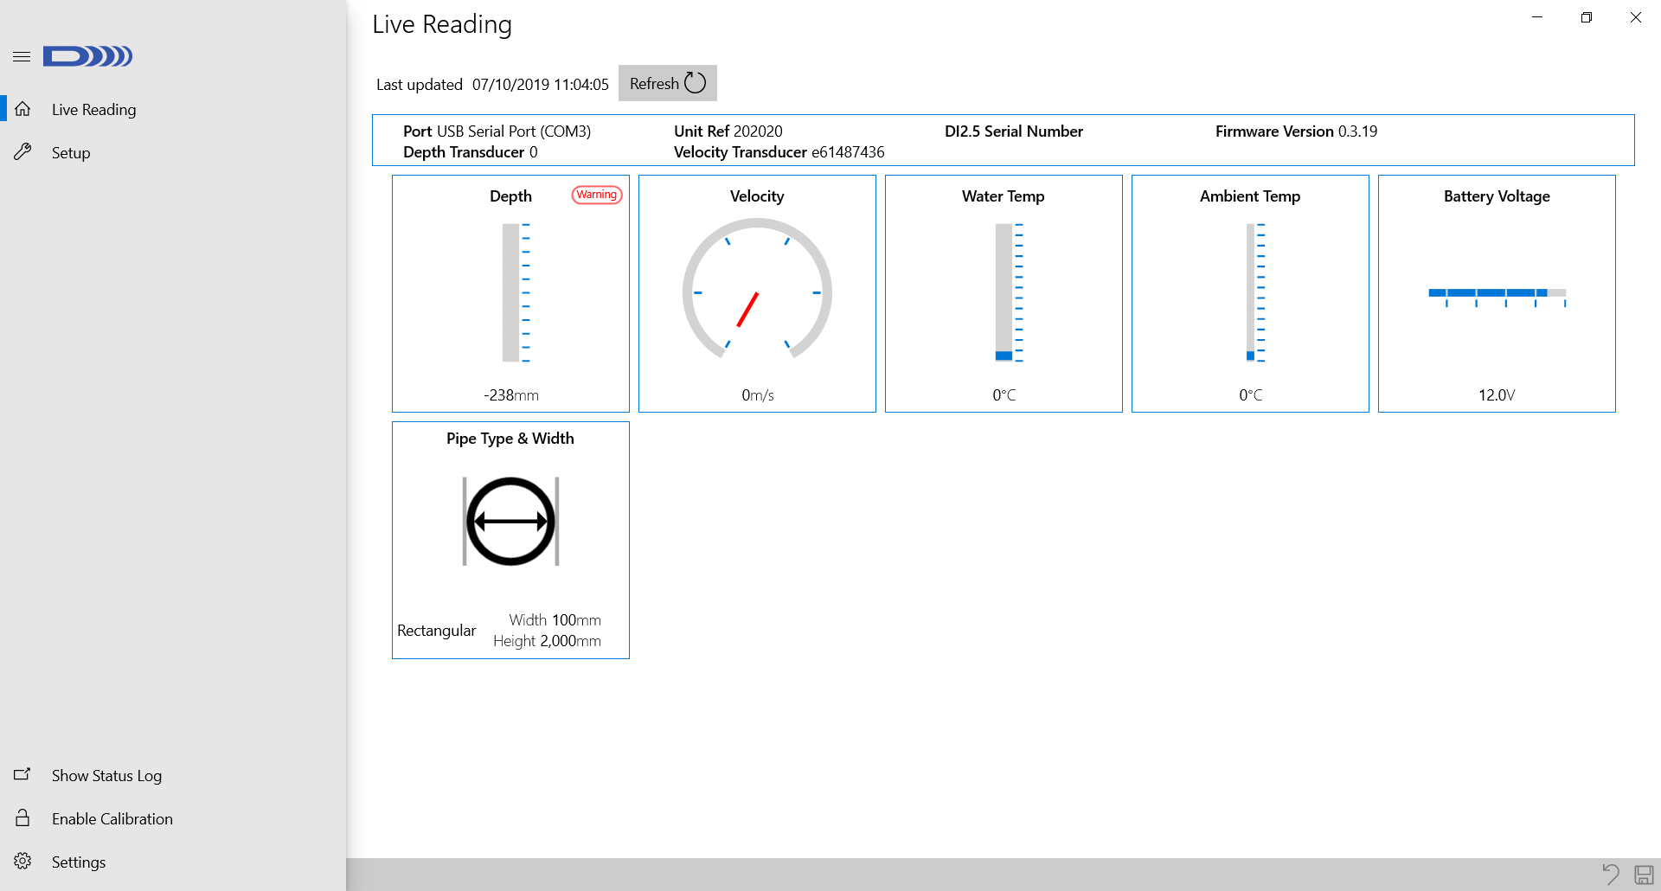
Task: Click the Pipe Type & Width circle diagram
Action: pyautogui.click(x=510, y=521)
